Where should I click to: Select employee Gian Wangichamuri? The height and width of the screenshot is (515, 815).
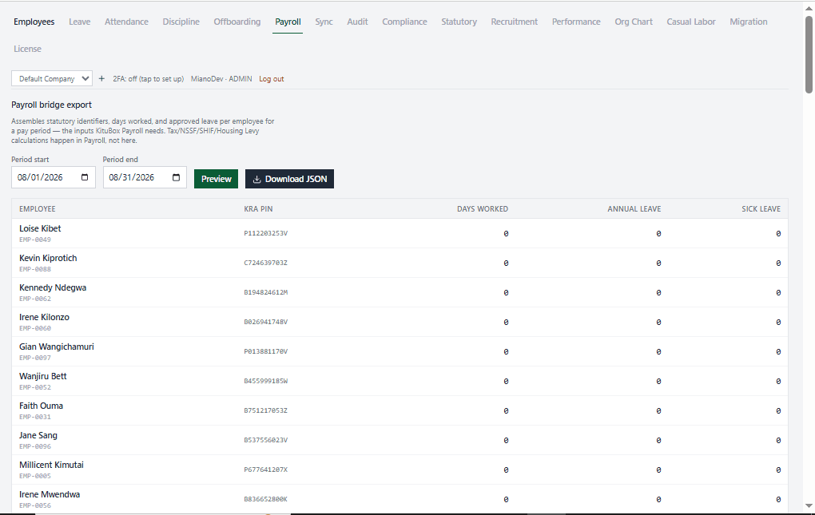click(57, 347)
